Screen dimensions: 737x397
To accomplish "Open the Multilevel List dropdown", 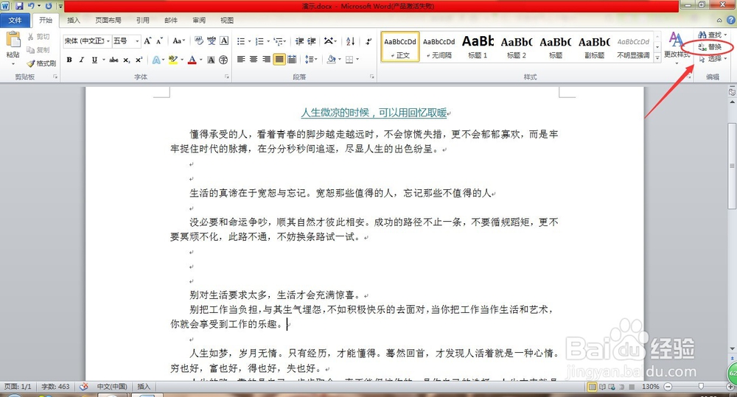I will pyautogui.click(x=279, y=41).
